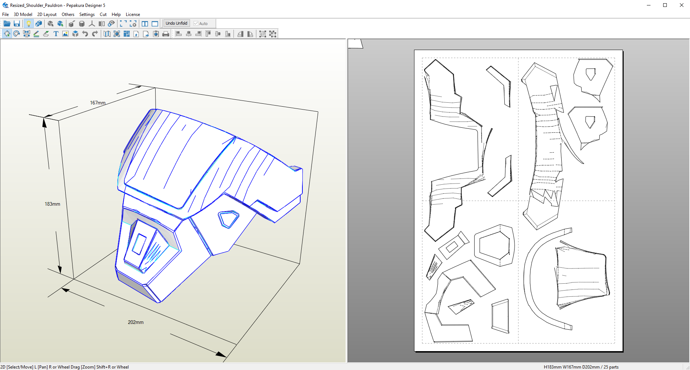690x370 pixels.
Task: Toggle the light bulb lighting icon
Action: point(28,24)
